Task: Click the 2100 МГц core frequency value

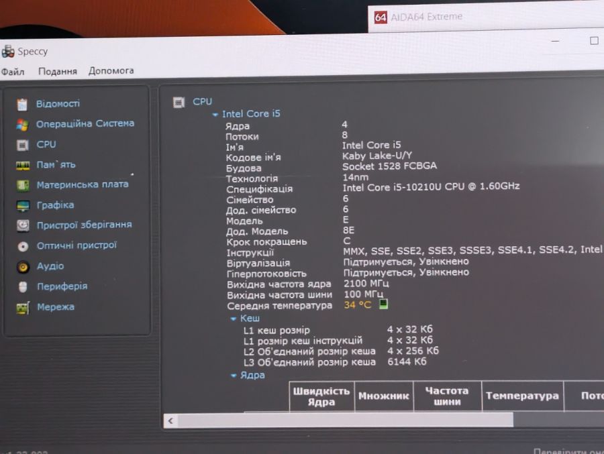Action: click(366, 284)
